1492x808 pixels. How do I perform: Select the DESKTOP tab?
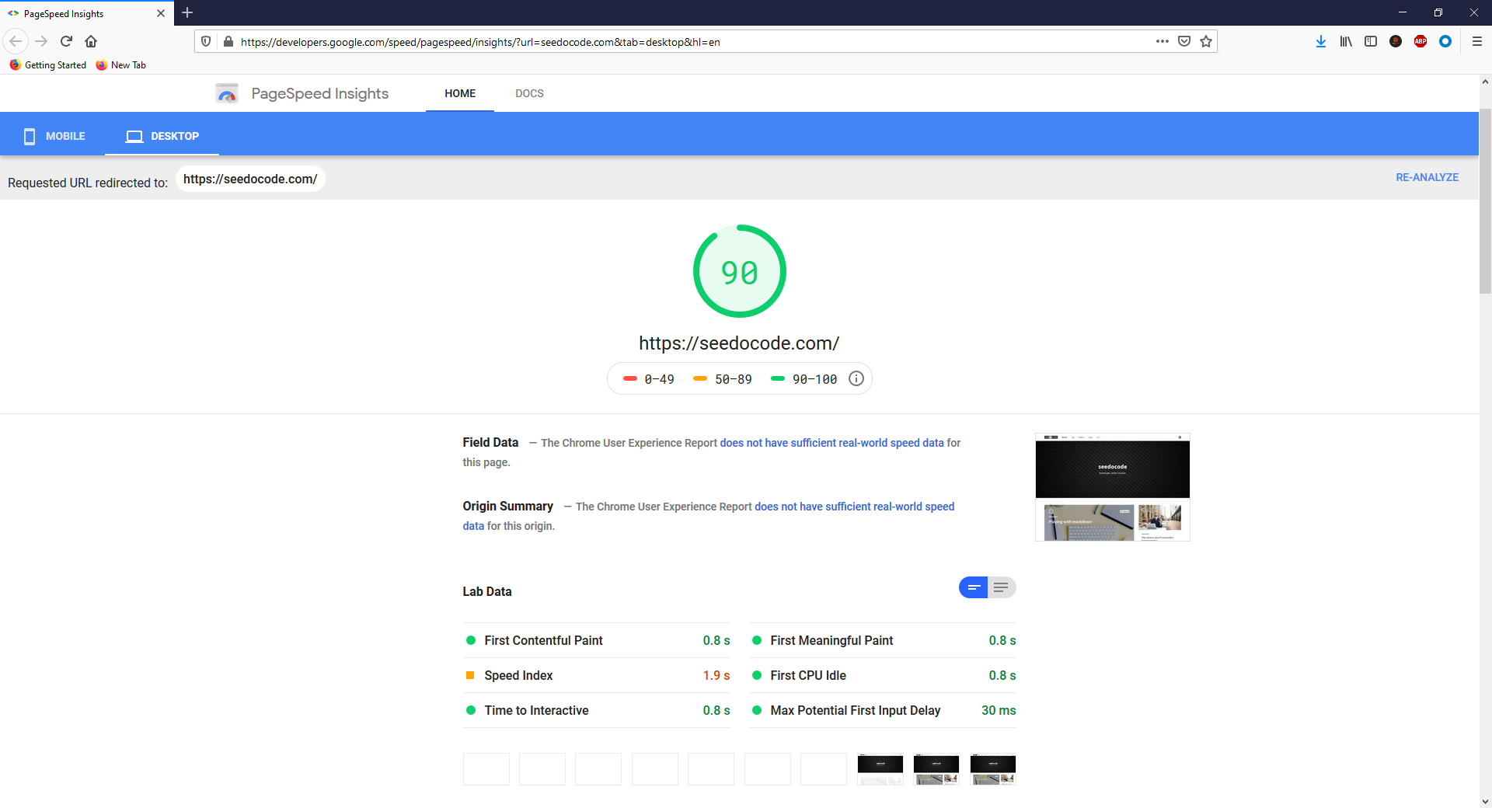pyautogui.click(x=162, y=136)
